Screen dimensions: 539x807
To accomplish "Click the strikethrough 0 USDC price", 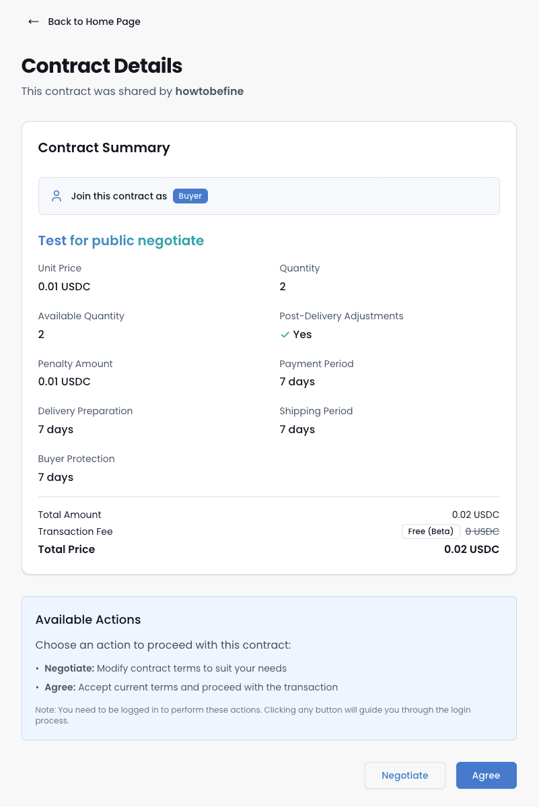I will (482, 531).
